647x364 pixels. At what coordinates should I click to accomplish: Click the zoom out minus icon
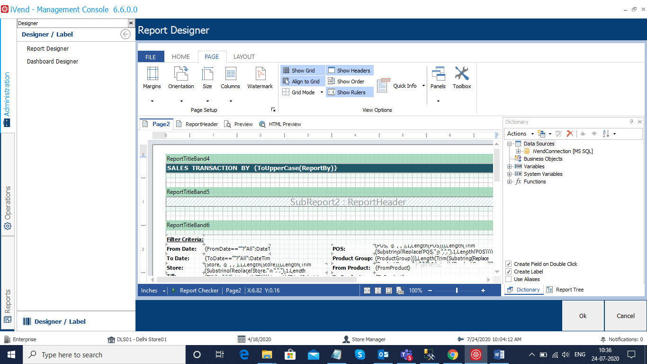pyautogui.click(x=431, y=291)
